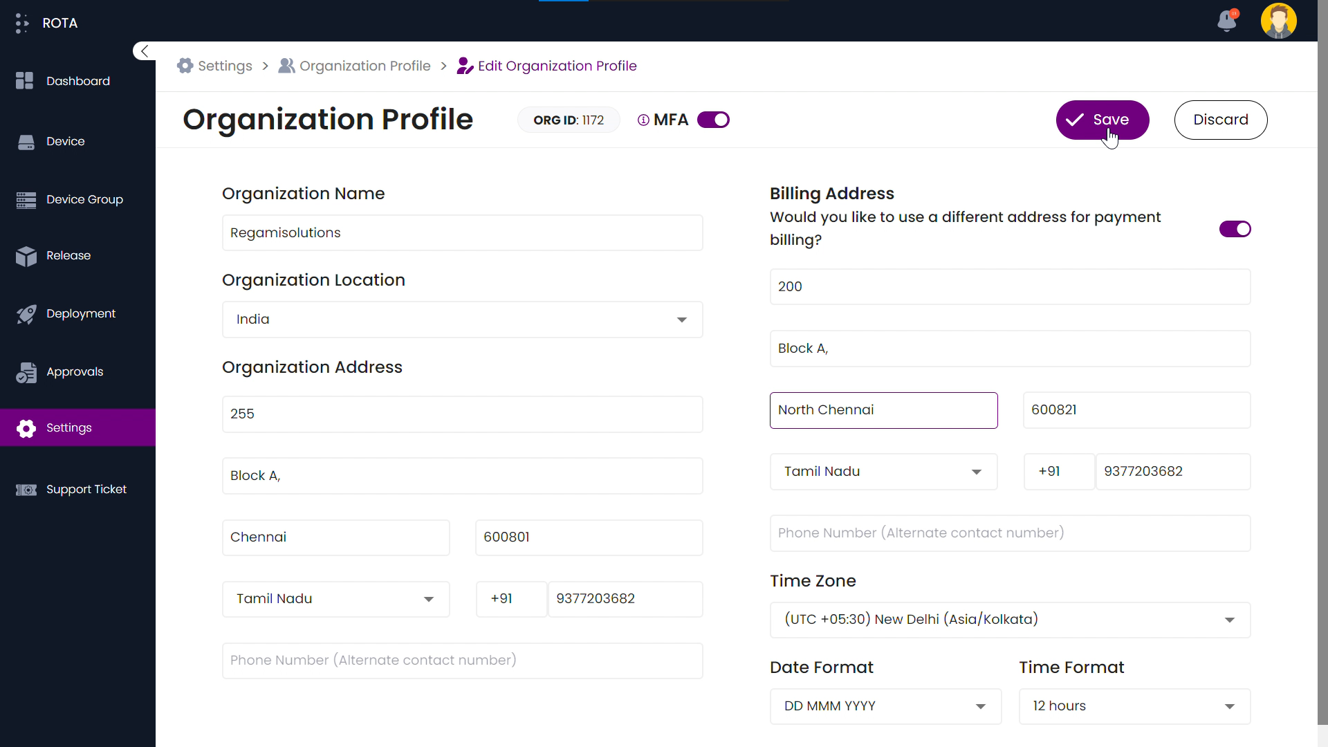The width and height of the screenshot is (1328, 747).
Task: Click the Deployment rocket icon
Action: tap(26, 314)
